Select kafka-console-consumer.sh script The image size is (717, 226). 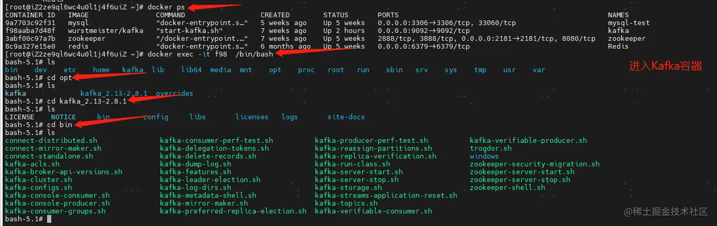point(57,195)
